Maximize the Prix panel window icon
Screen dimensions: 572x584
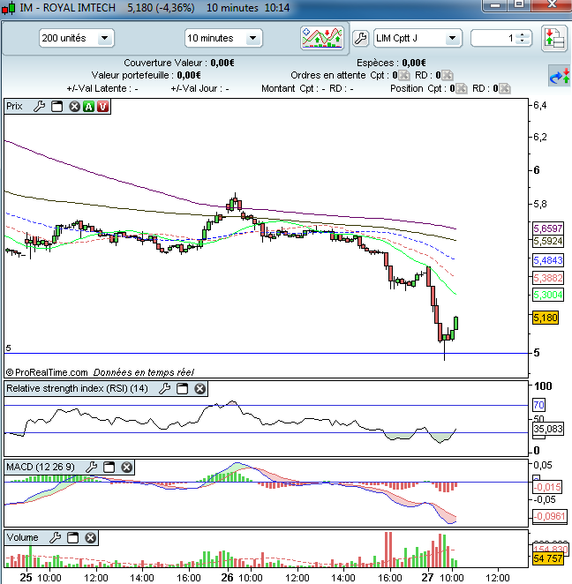[57, 107]
